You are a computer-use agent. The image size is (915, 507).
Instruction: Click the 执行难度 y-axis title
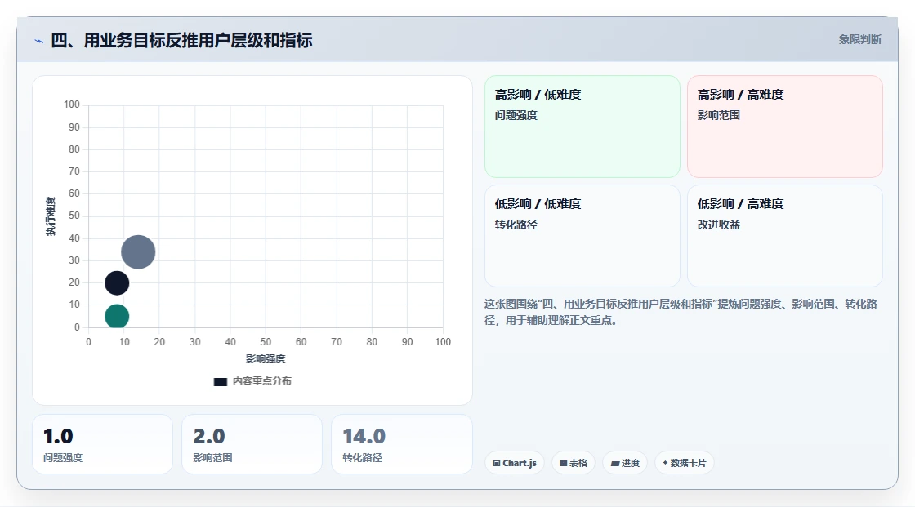[51, 216]
